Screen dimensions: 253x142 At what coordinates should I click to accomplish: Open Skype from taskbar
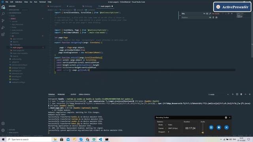click(x=81, y=139)
